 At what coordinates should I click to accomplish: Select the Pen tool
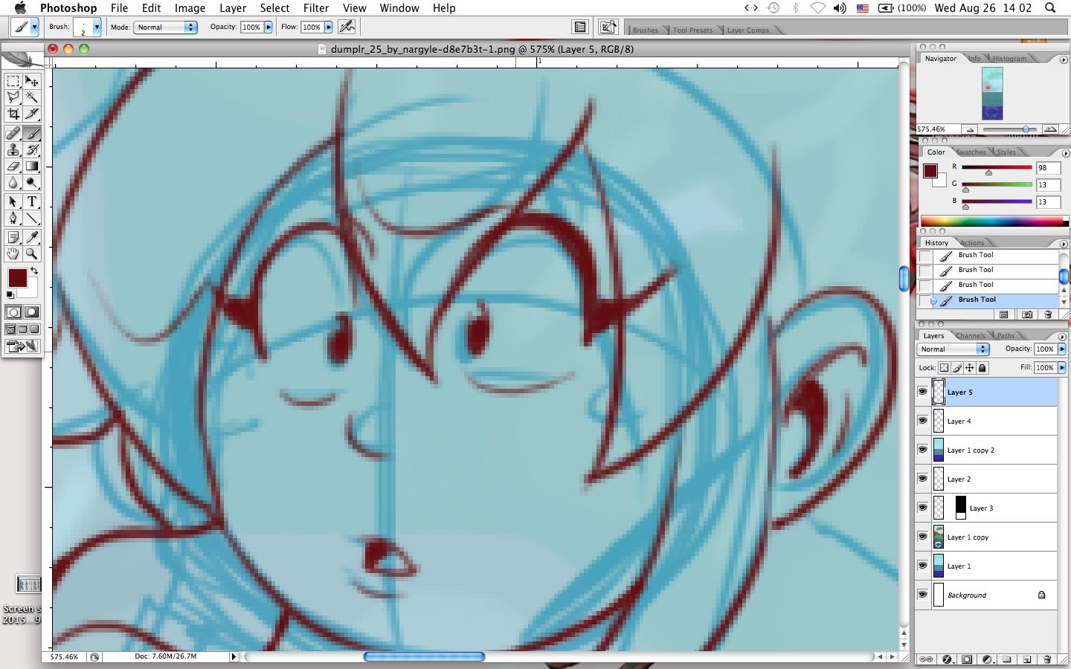coord(13,218)
